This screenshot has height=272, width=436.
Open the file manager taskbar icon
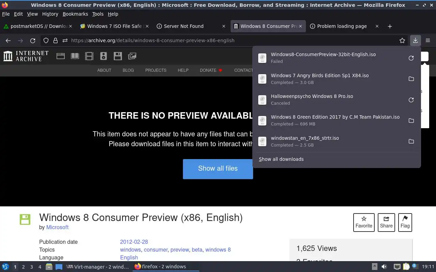point(49,267)
